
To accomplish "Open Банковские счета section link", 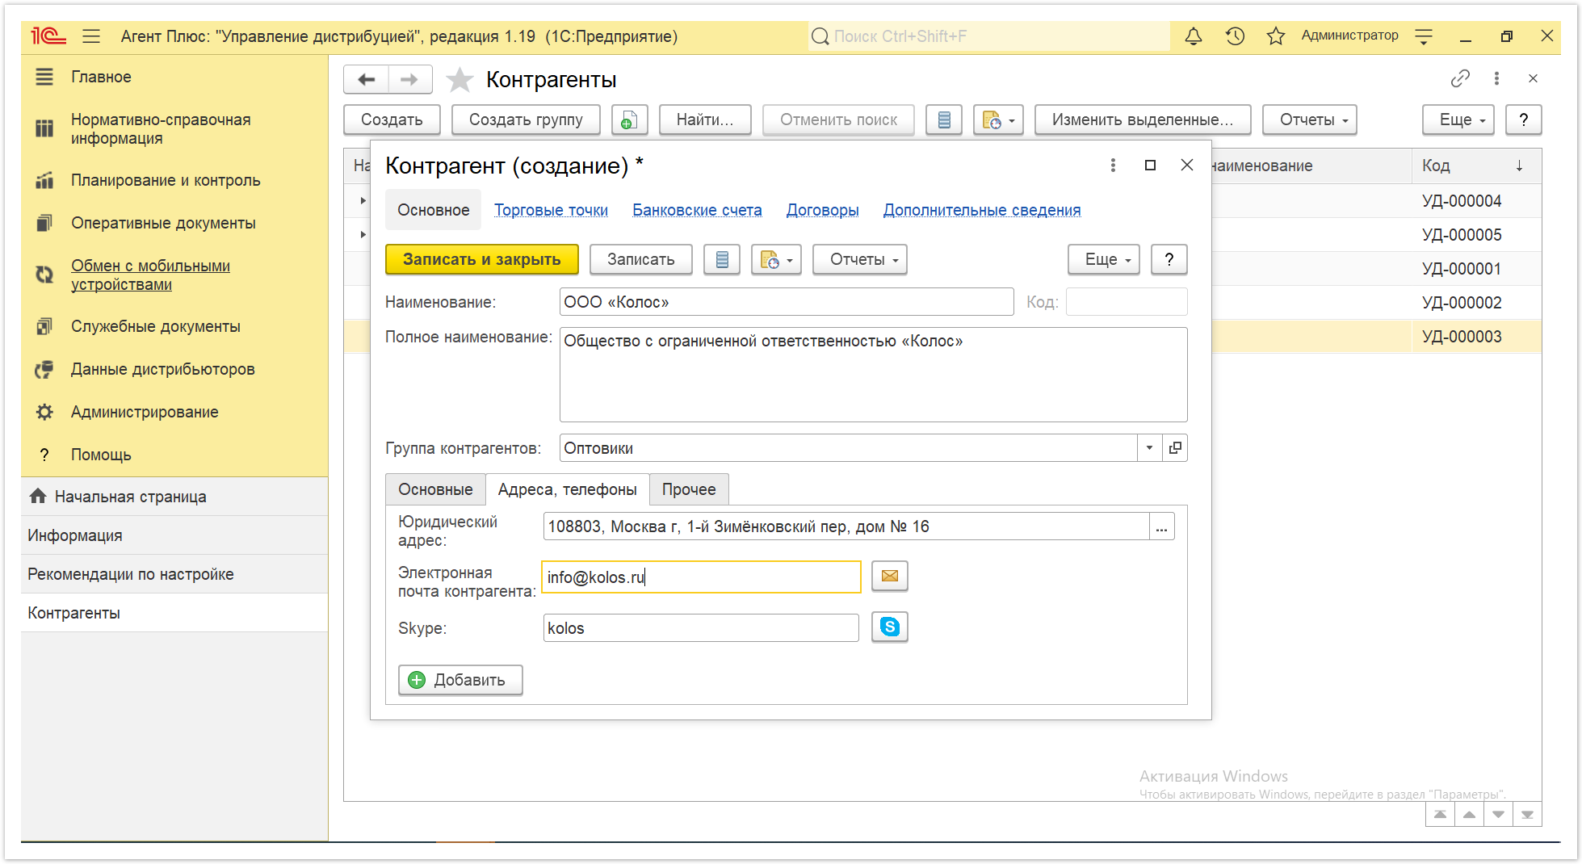I will (697, 210).
